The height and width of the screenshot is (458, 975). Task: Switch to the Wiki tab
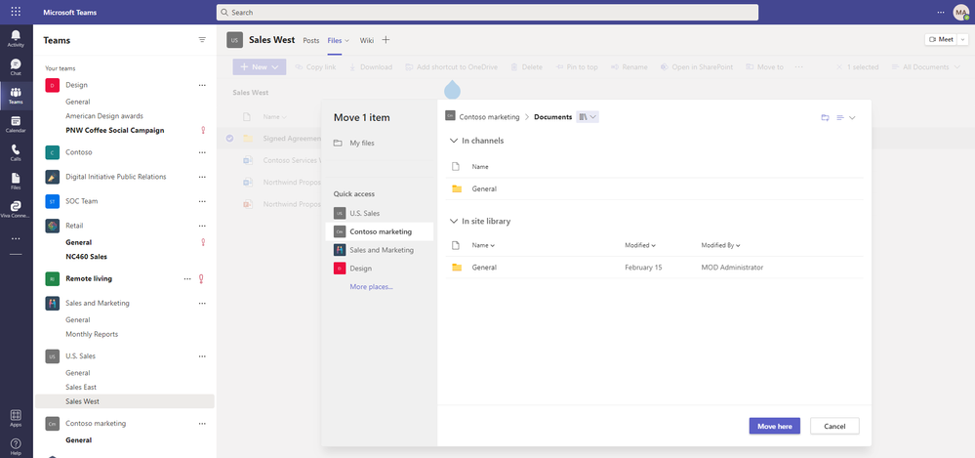367,40
